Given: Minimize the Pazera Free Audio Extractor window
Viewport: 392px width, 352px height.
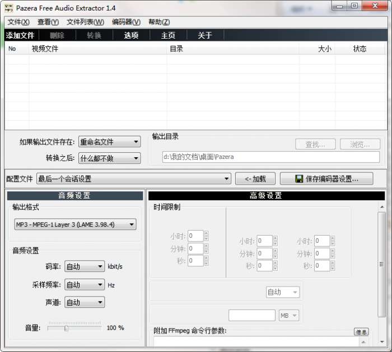Looking at the screenshot, I should [x=339, y=6].
